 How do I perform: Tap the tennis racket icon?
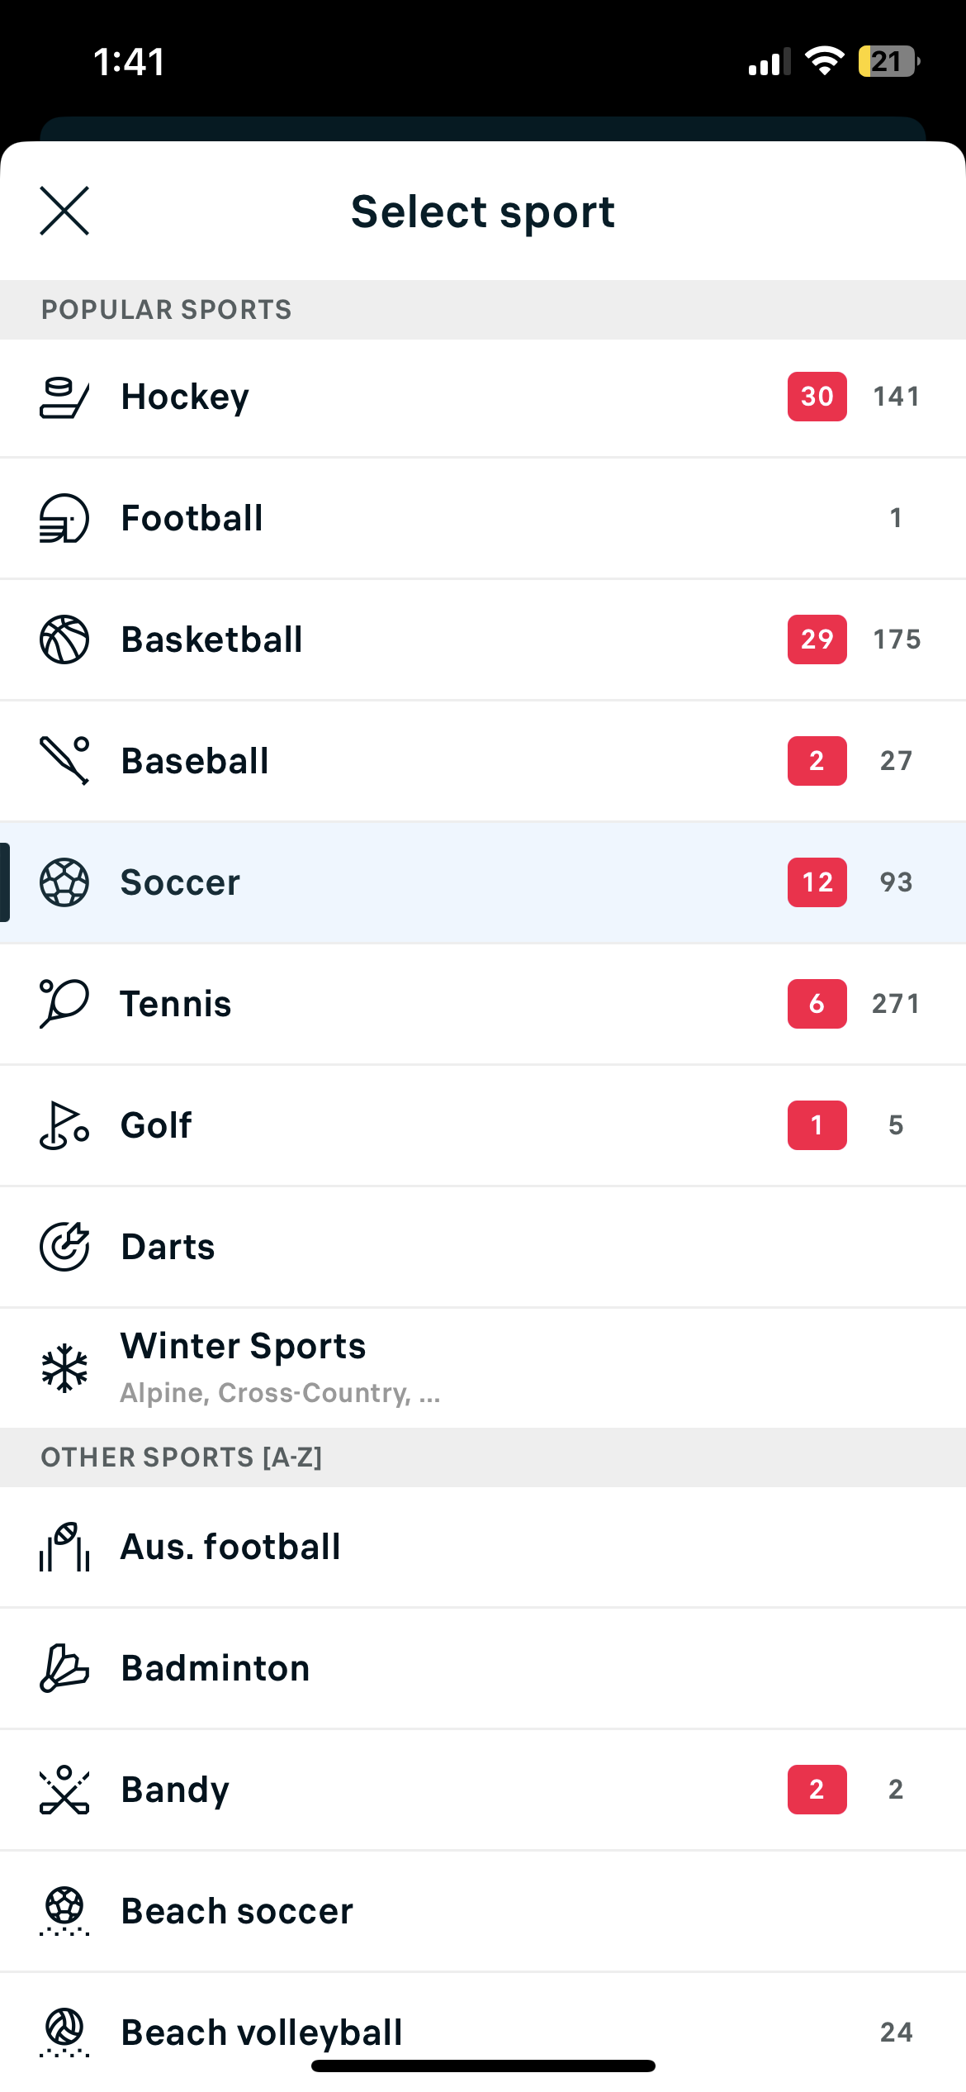pyautogui.click(x=64, y=1004)
